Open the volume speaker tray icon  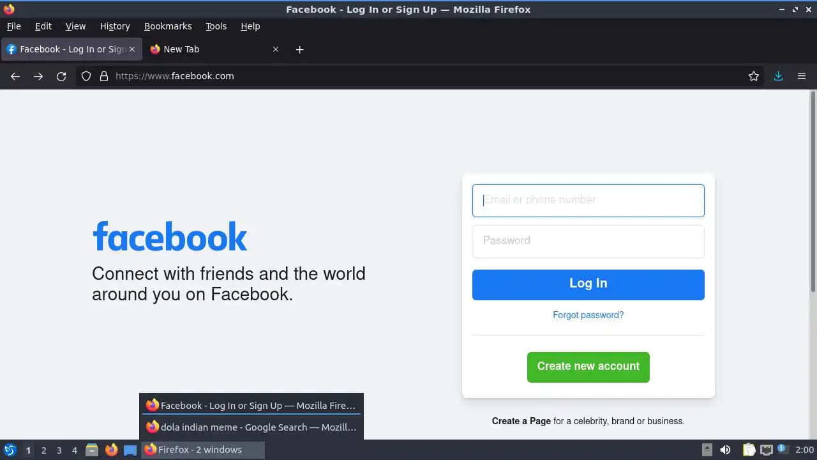pyautogui.click(x=725, y=450)
